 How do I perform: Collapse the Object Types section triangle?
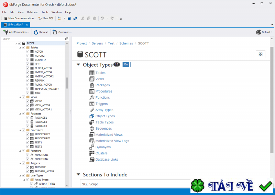78,65
